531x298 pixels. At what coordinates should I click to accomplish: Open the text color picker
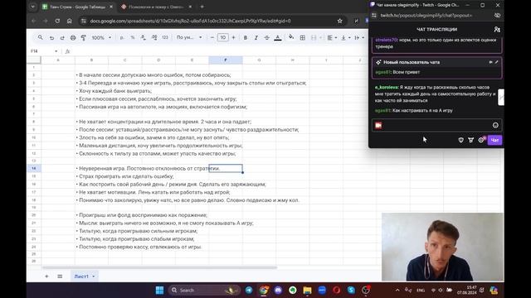pos(278,37)
